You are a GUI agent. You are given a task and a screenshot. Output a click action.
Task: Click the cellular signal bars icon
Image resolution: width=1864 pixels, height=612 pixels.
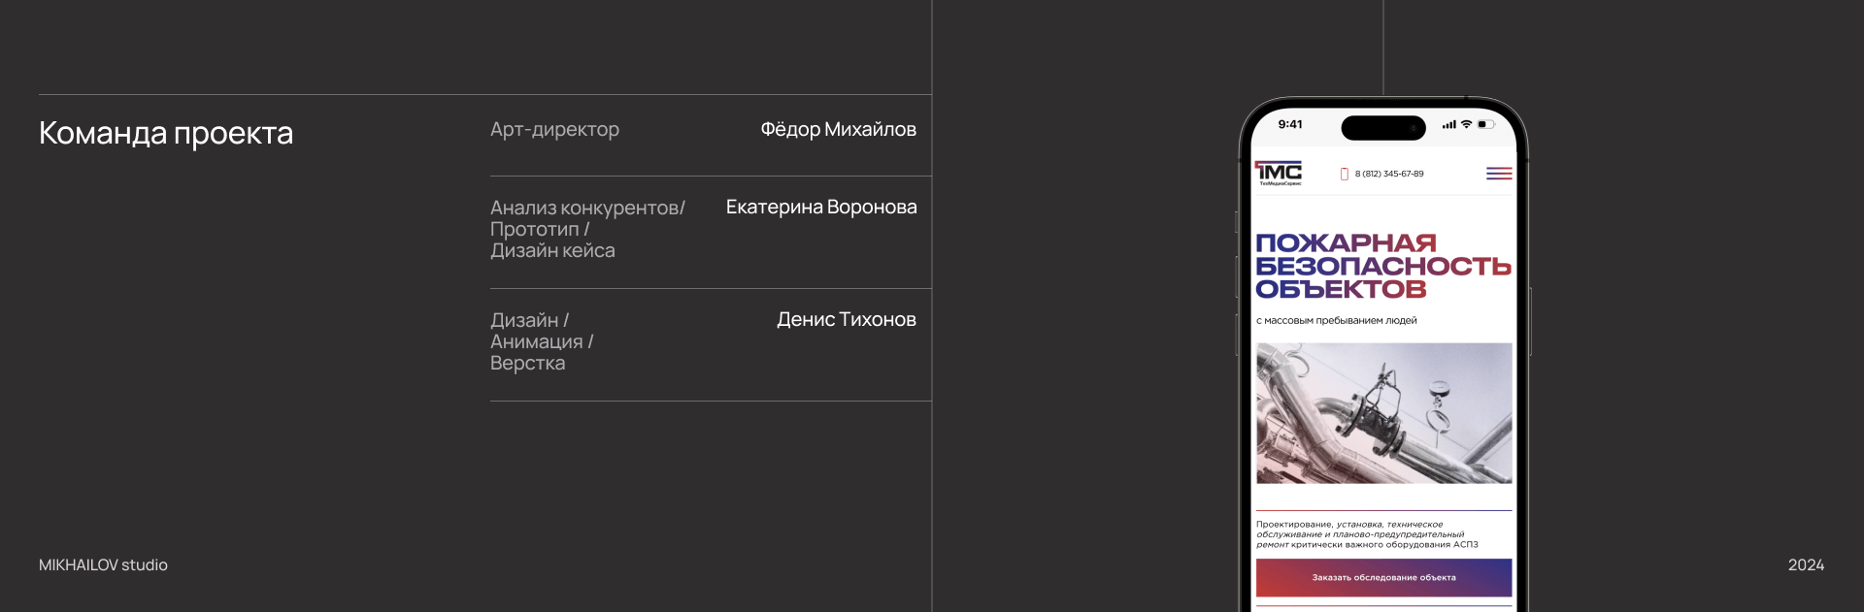1448,124
